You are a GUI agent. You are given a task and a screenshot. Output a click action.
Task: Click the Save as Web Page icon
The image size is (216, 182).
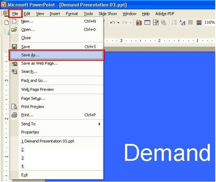click(15, 64)
